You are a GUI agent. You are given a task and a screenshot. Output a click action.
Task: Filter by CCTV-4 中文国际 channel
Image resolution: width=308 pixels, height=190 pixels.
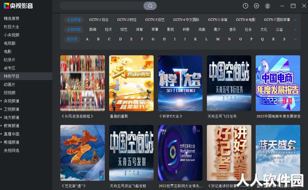[x=186, y=20]
